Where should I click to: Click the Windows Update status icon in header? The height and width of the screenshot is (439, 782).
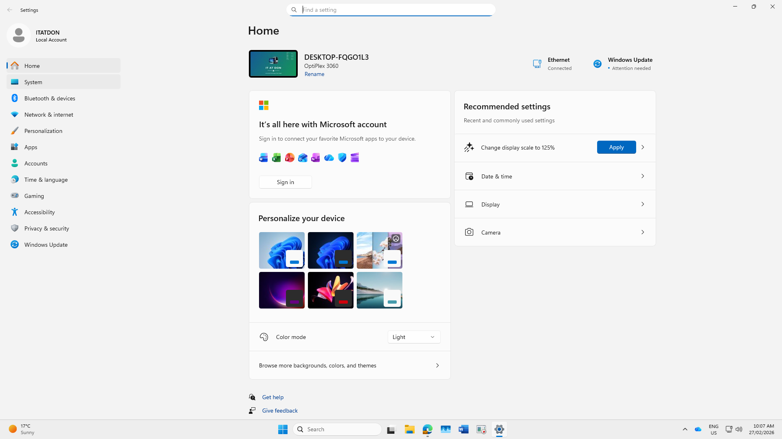tap(597, 64)
